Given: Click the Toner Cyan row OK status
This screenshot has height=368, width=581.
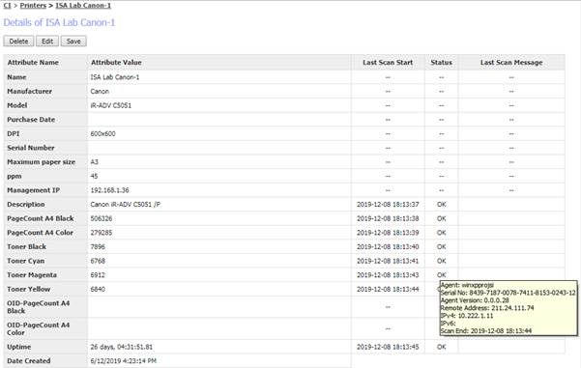Looking at the screenshot, I should (441, 261).
